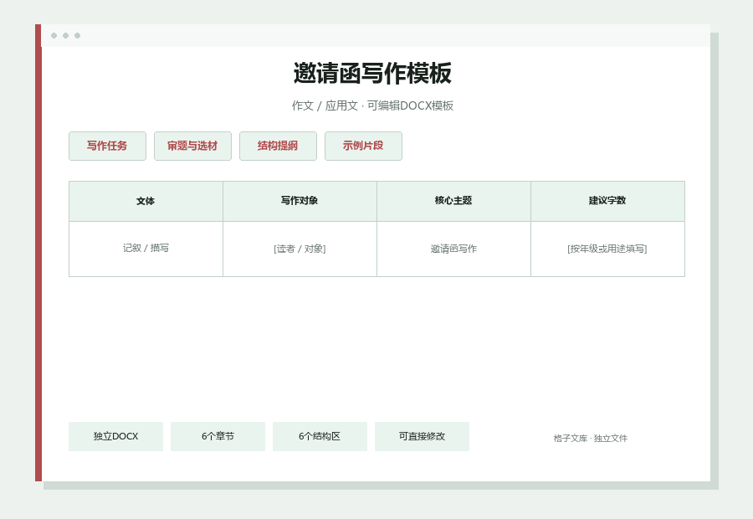Screen dimensions: 753x519
Task: Click the first window control dot
Action: [x=54, y=35]
